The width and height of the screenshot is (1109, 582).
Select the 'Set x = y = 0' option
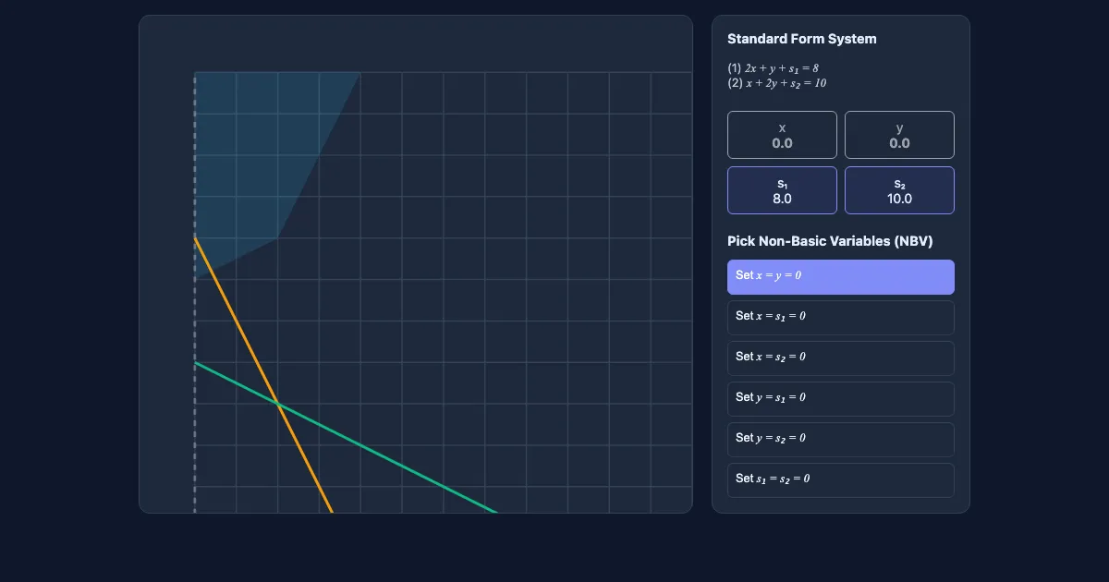coord(840,277)
